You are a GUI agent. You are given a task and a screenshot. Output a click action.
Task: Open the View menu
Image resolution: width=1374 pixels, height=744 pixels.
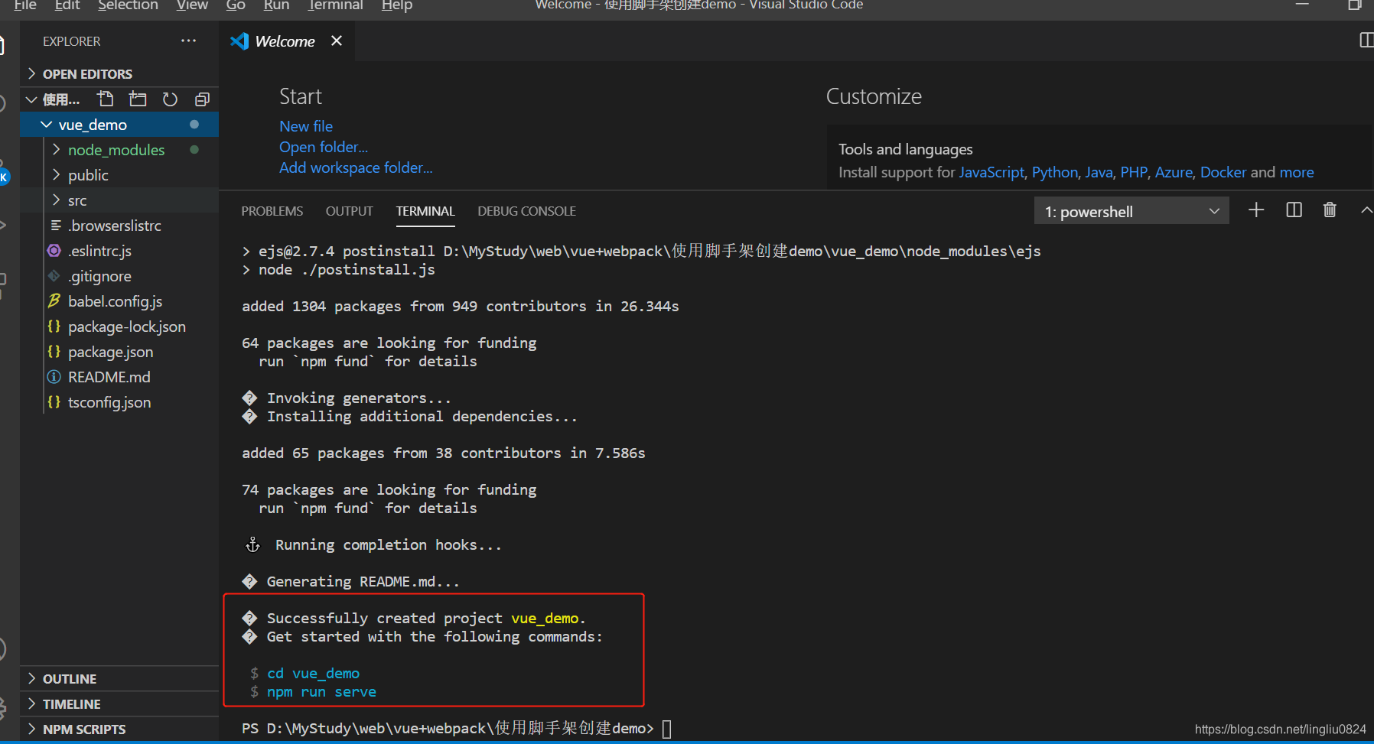192,5
